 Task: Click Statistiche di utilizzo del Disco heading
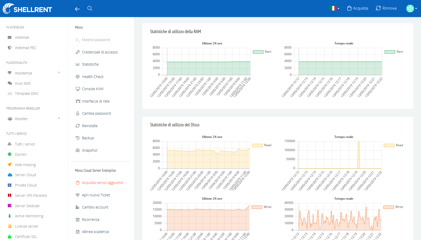175,125
